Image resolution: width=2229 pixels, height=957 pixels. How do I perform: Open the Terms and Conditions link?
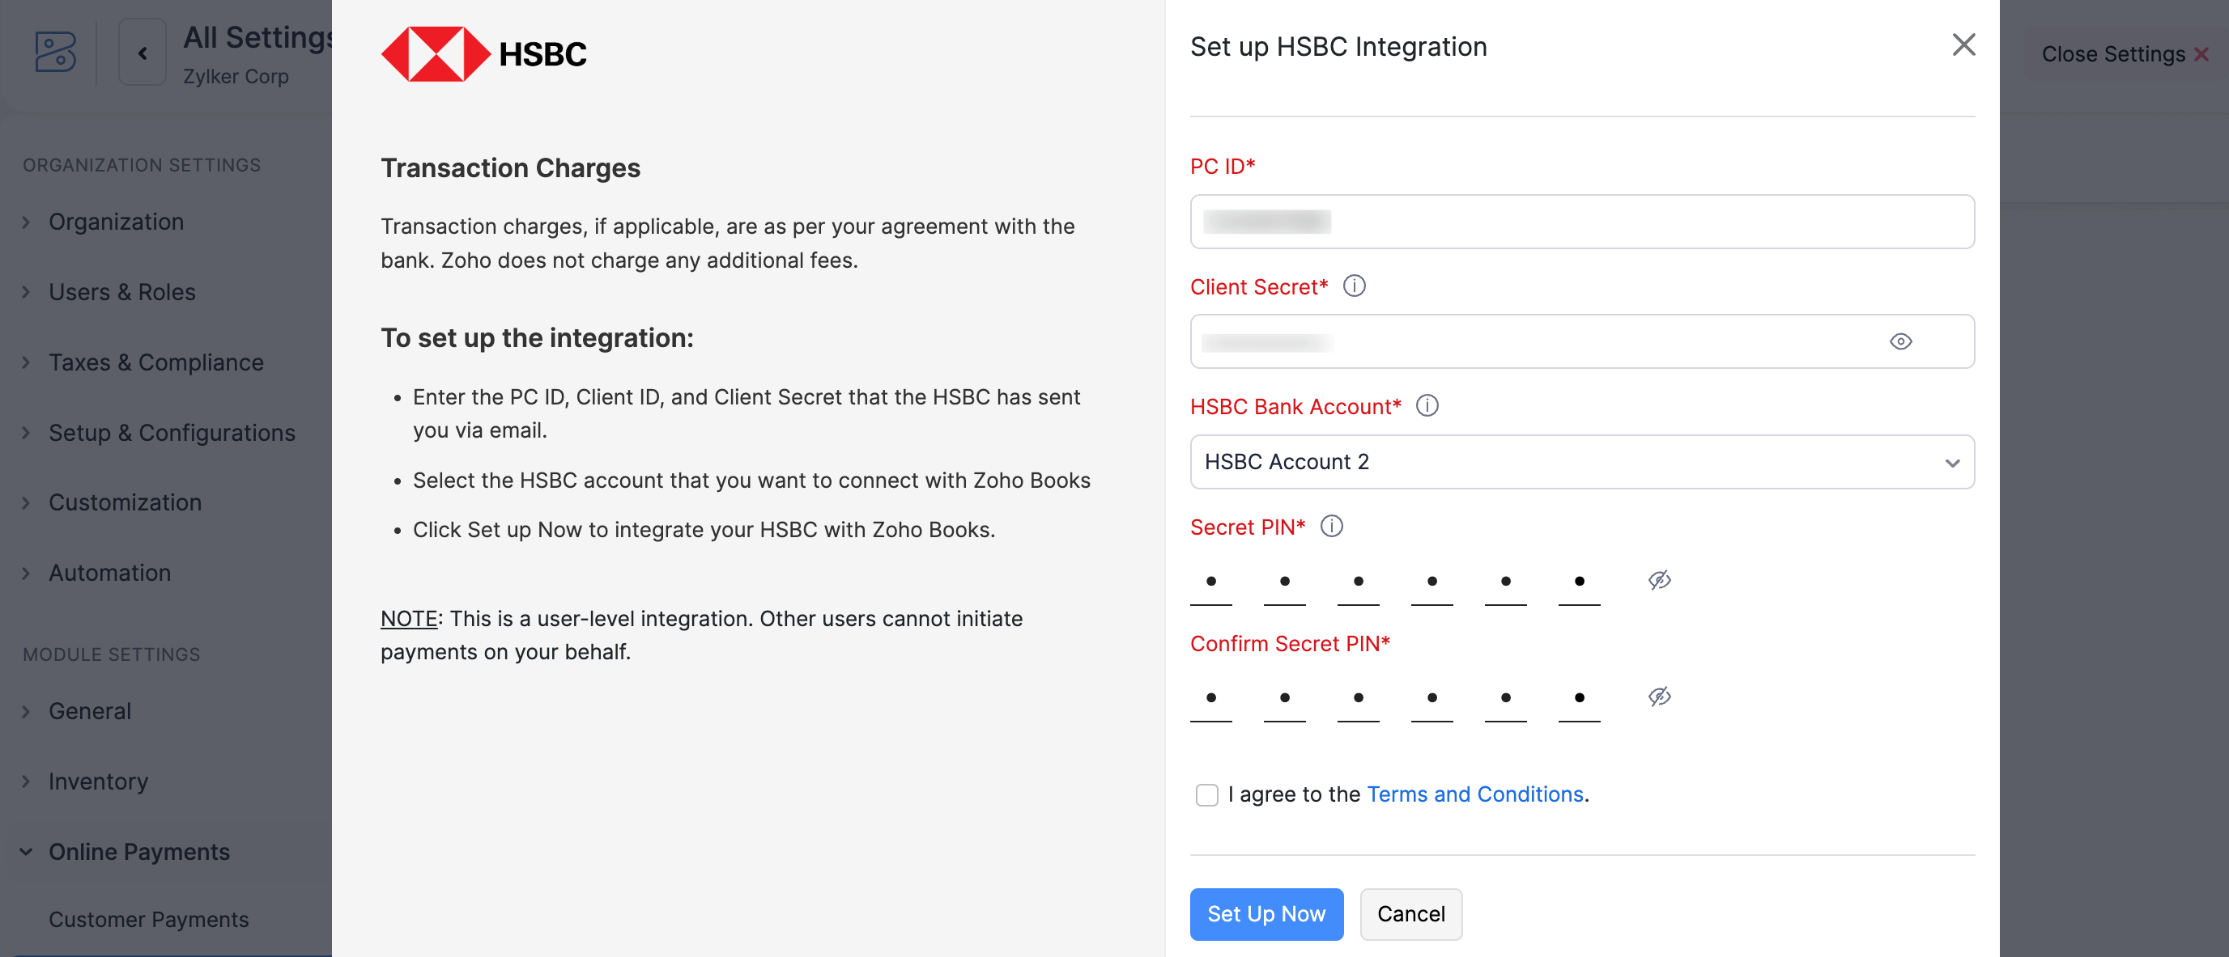click(1474, 794)
